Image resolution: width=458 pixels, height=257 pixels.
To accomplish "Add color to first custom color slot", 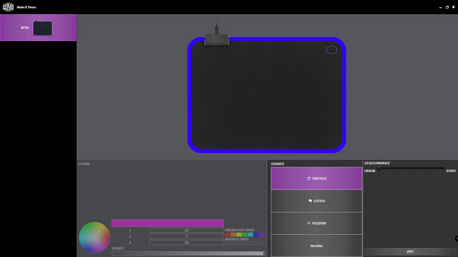I will (227, 243).
